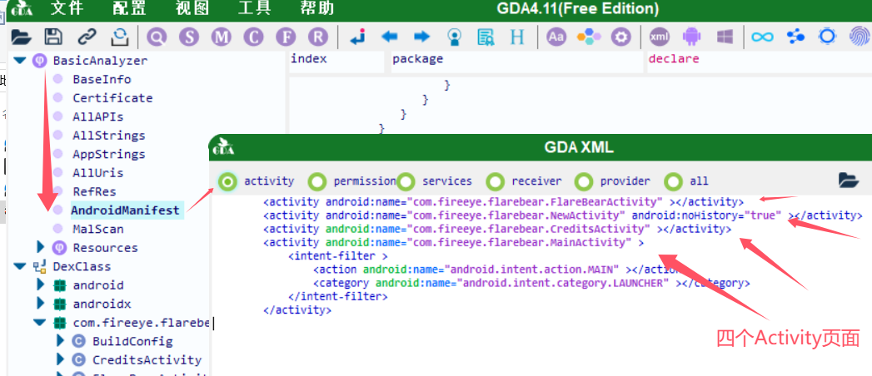Click the purple Q search icon
Image resolution: width=872 pixels, height=376 pixels.
coord(157,37)
